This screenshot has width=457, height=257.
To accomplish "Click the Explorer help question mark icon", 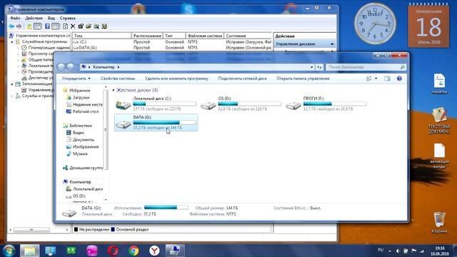I will point(399,79).
